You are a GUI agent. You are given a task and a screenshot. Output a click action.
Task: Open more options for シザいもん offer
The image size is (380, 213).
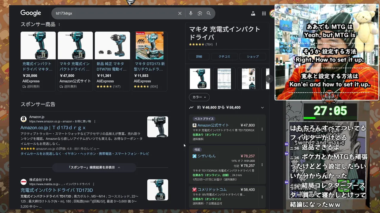[x=262, y=165]
